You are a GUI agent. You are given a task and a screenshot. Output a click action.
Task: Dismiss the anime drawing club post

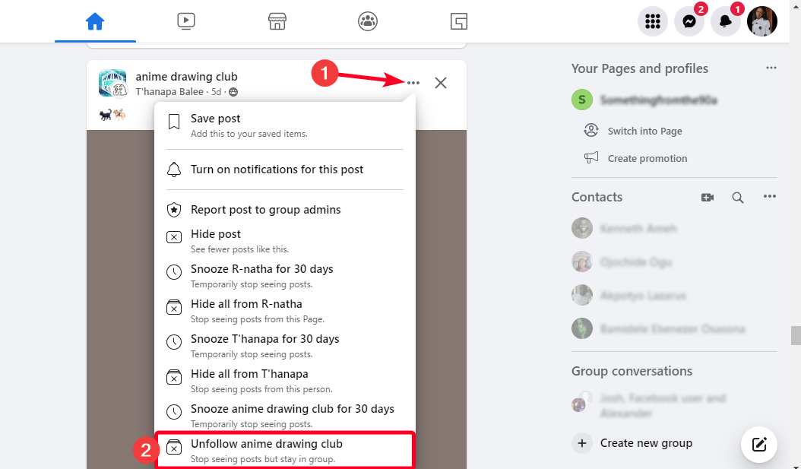[x=441, y=83]
